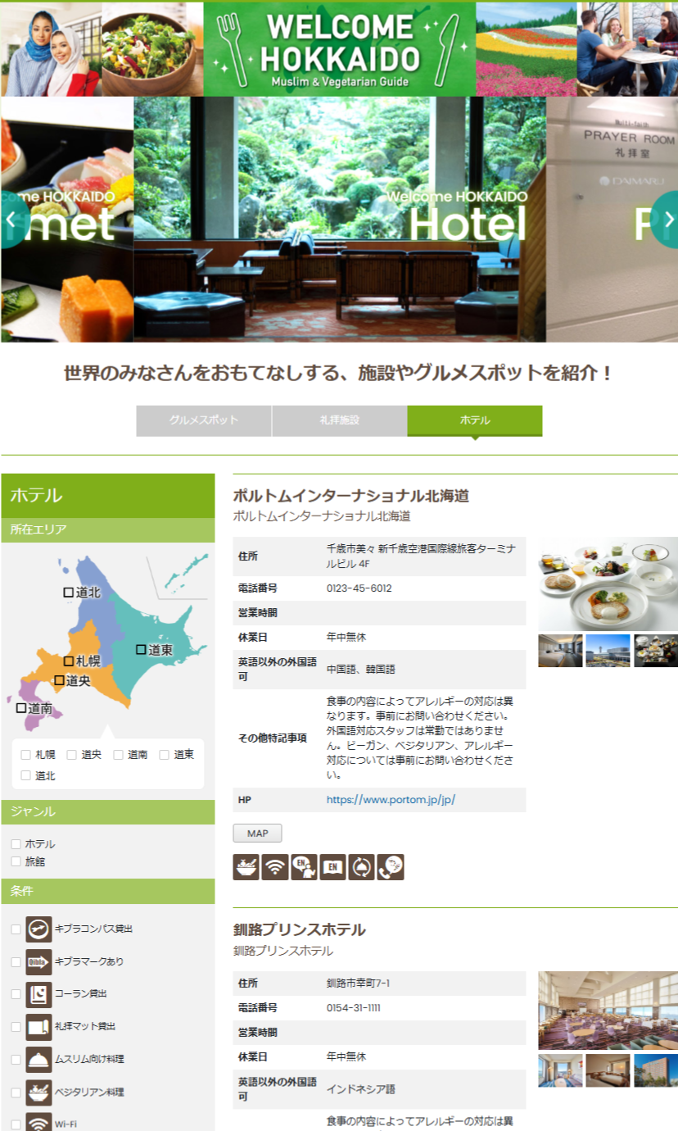Check the 札幌 area checkbox
678x1131 pixels.
[x=26, y=755]
